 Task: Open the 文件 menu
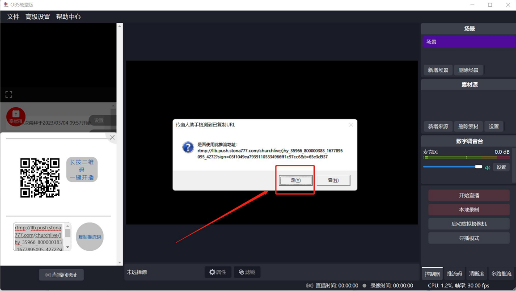click(x=13, y=17)
